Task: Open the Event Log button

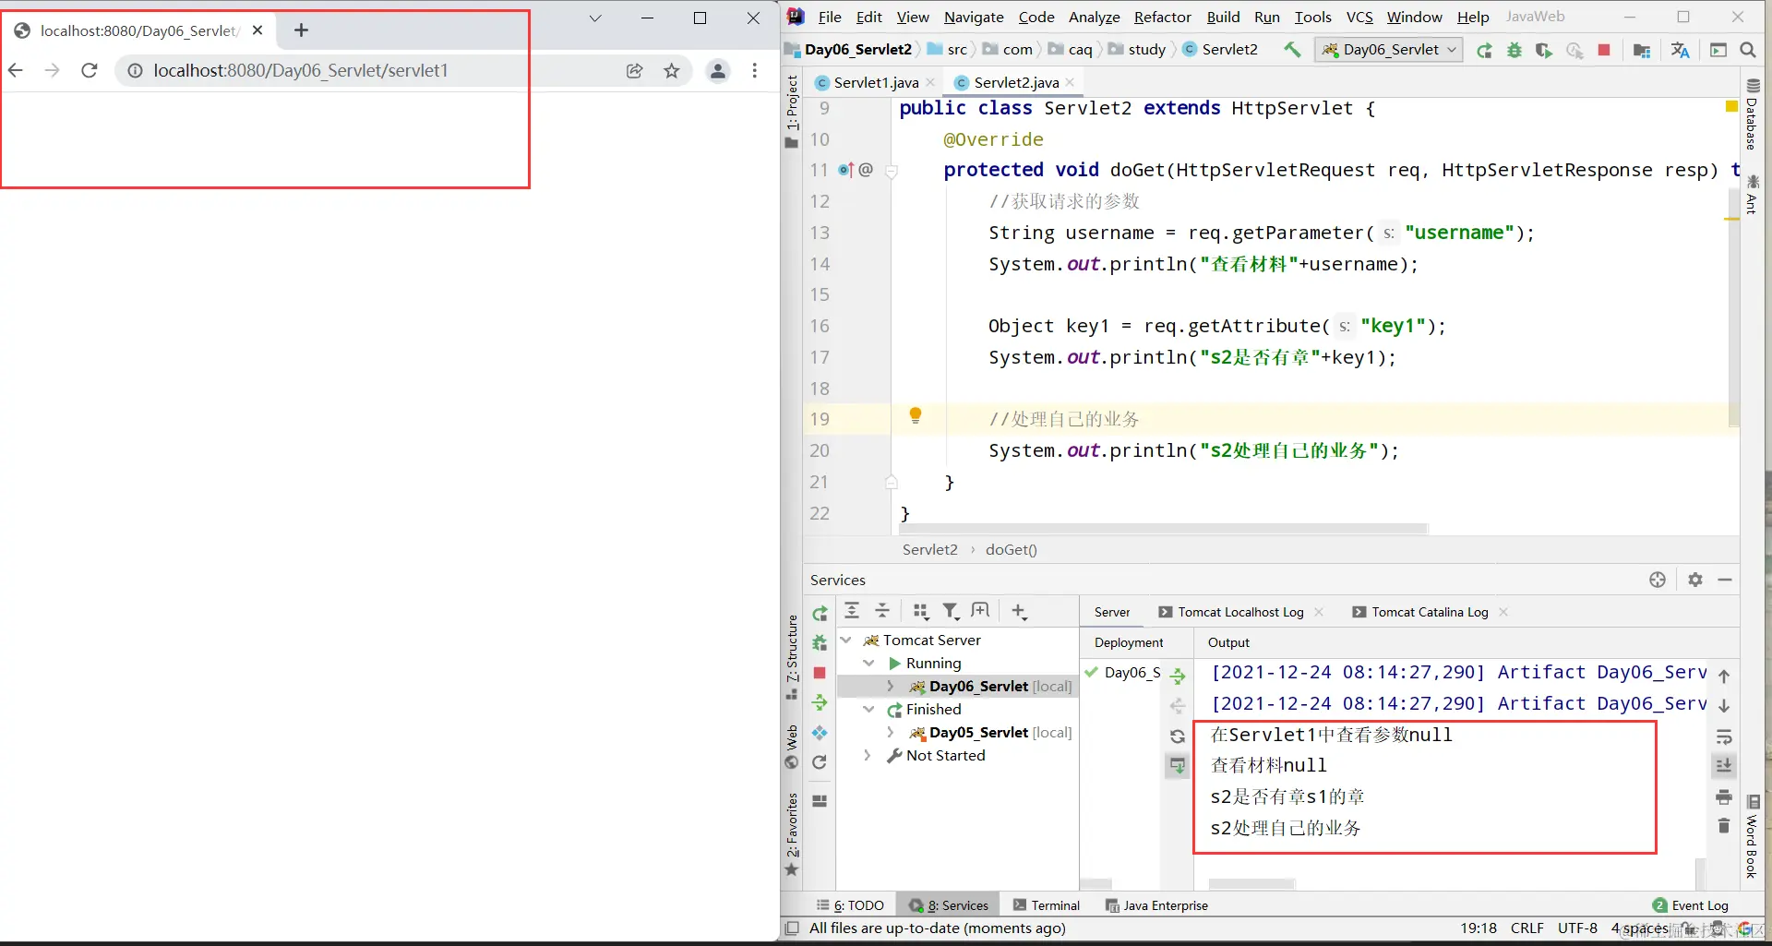Action: [x=1691, y=905]
